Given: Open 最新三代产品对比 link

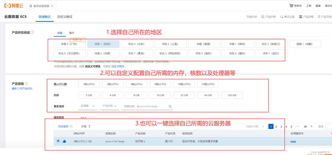Looking at the screenshot, I should tap(22, 88).
